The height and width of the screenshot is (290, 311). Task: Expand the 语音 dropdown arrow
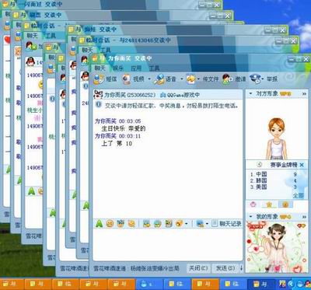pyautogui.click(x=182, y=79)
